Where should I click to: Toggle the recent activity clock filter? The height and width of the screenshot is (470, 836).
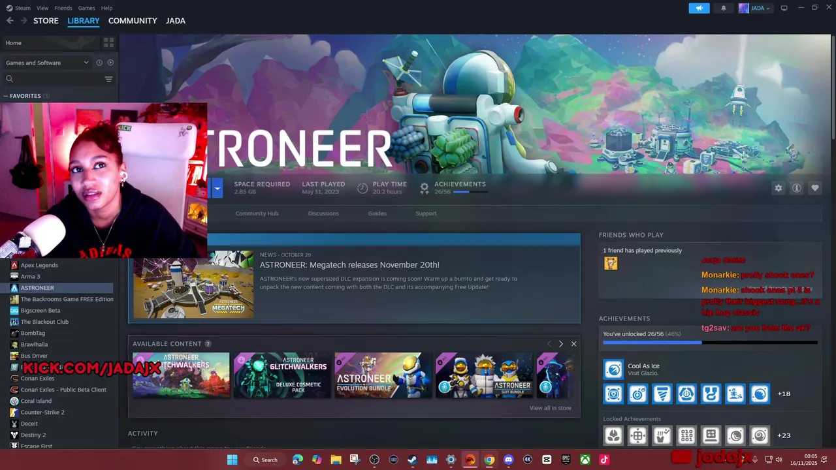(x=99, y=63)
